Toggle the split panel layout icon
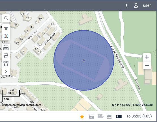Screen dimensions: 157x122 pyautogui.click(x=119, y=117)
